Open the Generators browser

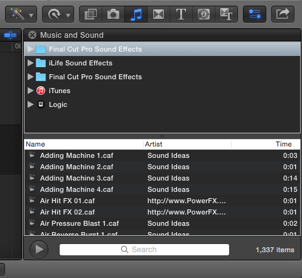click(203, 14)
